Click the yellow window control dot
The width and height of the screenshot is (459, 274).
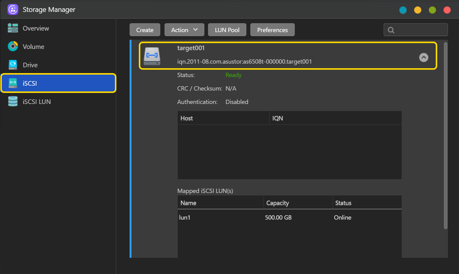[x=418, y=10]
